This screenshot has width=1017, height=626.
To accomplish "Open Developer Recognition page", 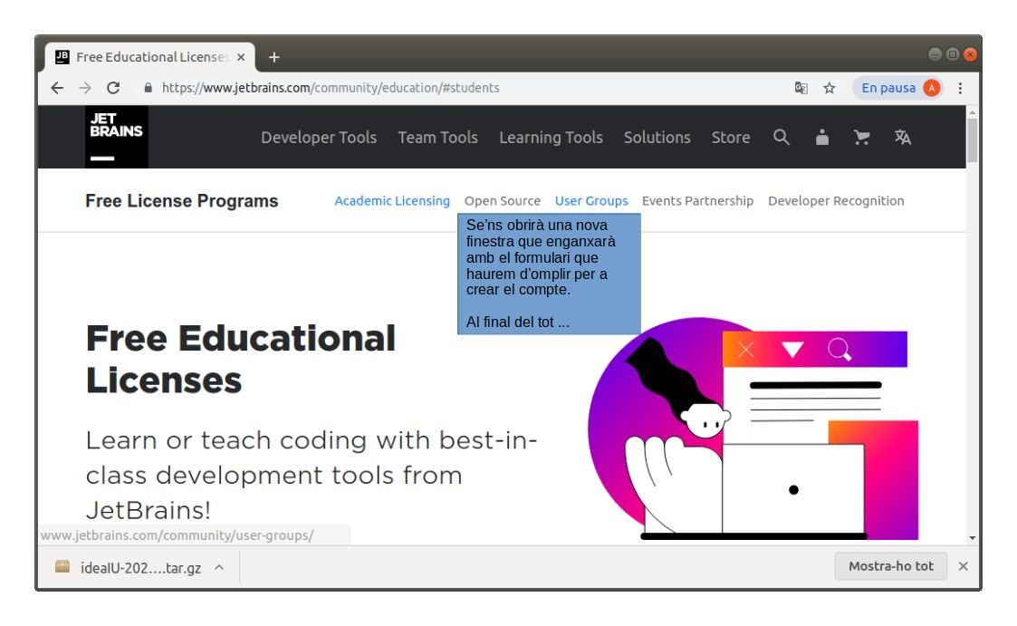I will 836,201.
